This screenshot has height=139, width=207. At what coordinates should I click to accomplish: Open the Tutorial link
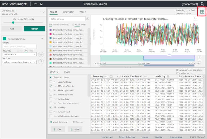click(x=145, y=137)
